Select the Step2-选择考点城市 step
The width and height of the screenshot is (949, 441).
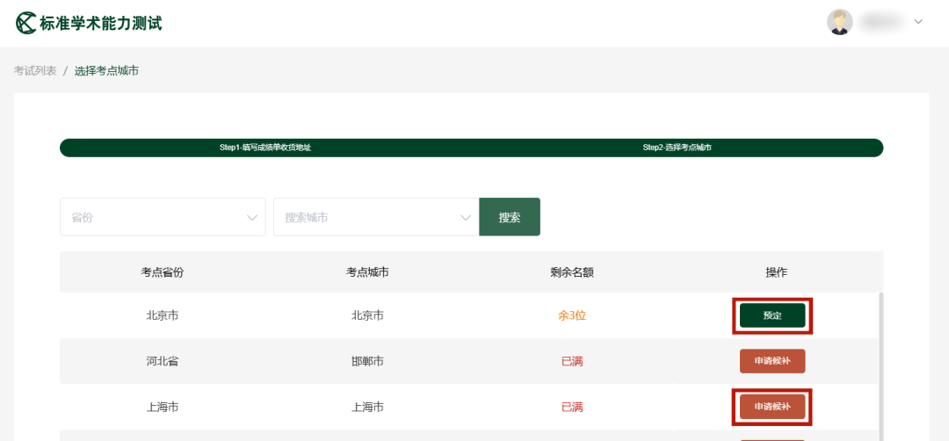click(677, 148)
